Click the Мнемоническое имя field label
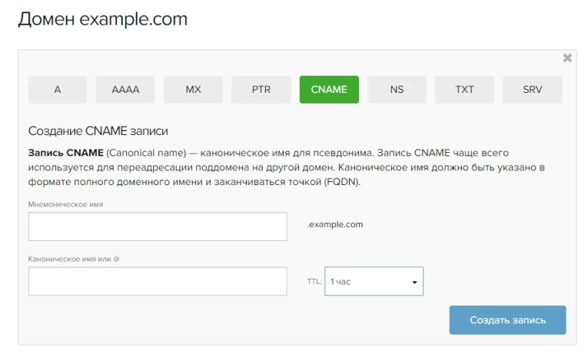Viewport: 588px width, 357px height. pos(65,204)
